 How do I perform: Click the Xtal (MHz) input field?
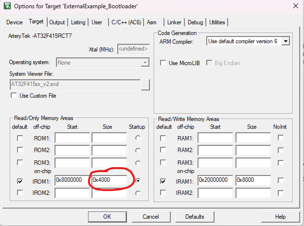click(133, 49)
